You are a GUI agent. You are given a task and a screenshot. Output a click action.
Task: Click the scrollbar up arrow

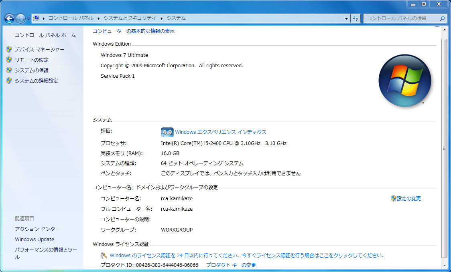[445, 30]
